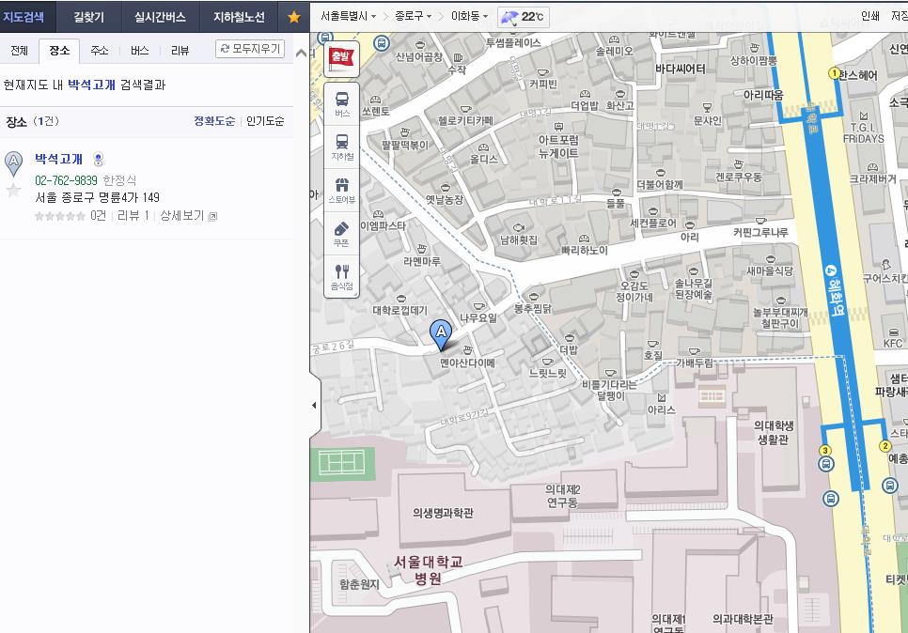Collapse the side panel with the left arrow
The width and height of the screenshot is (908, 633).
[x=314, y=405]
